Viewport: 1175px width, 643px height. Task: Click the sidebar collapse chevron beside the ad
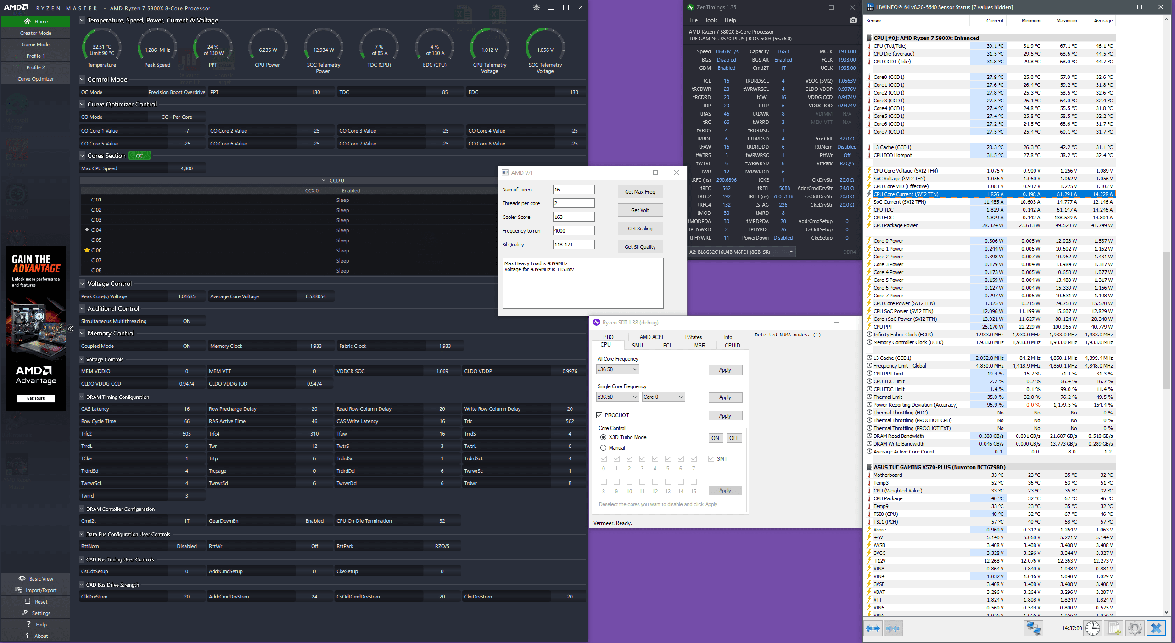tap(70, 329)
